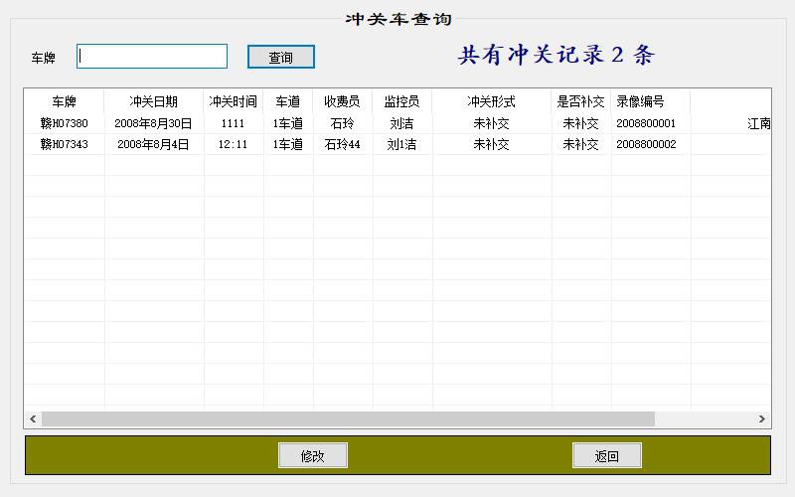The image size is (795, 497).
Task: Select the 车道 column header
Action: [288, 101]
